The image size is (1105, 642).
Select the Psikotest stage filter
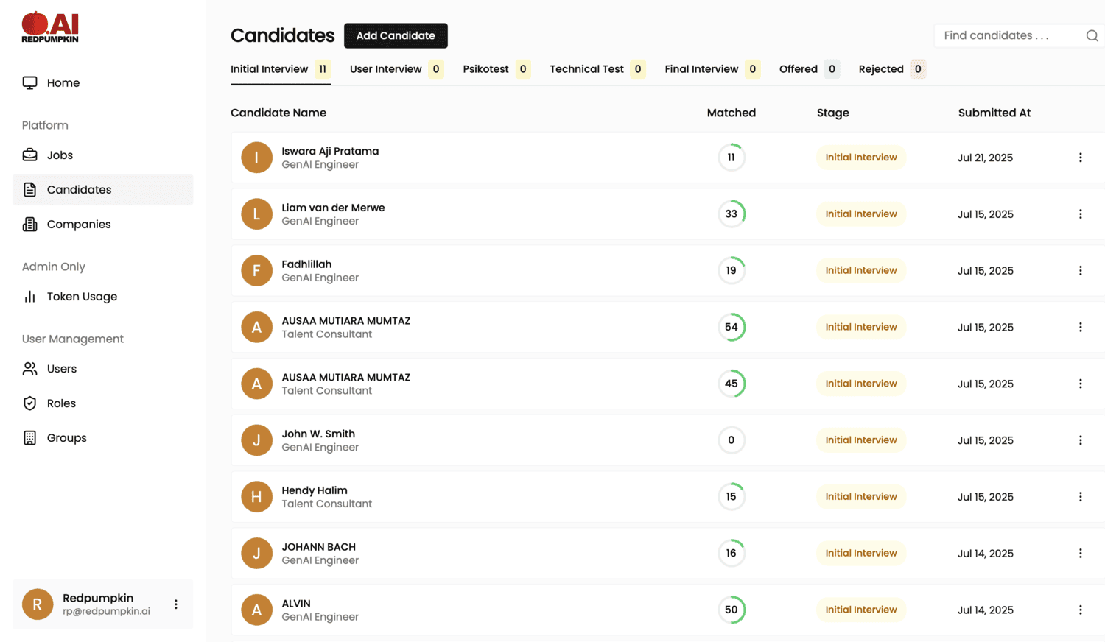486,68
